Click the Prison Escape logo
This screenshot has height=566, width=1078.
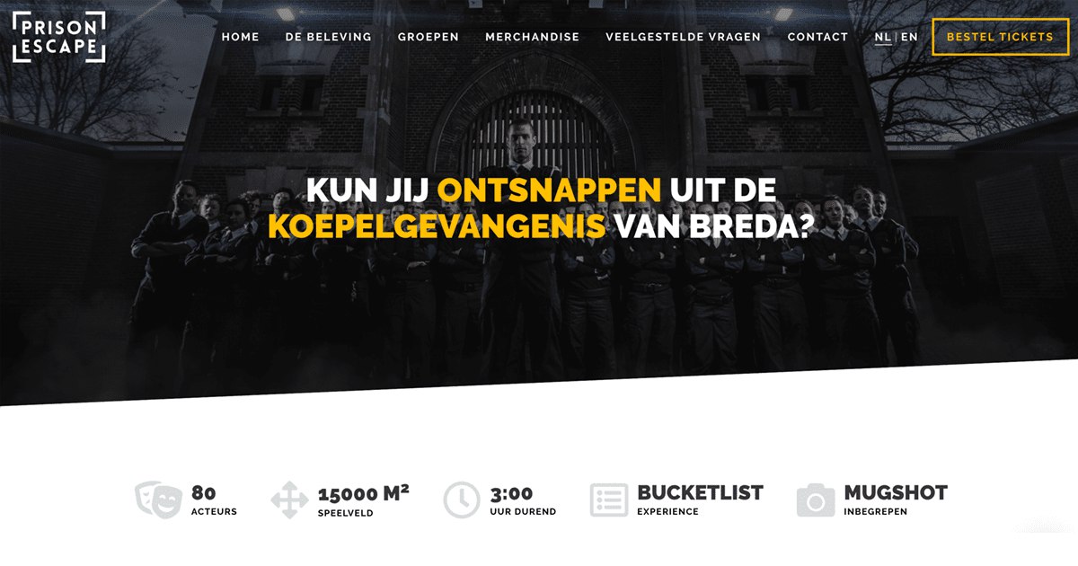(x=59, y=37)
